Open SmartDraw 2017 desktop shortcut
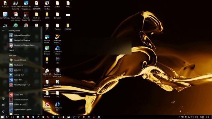 coord(57,106)
